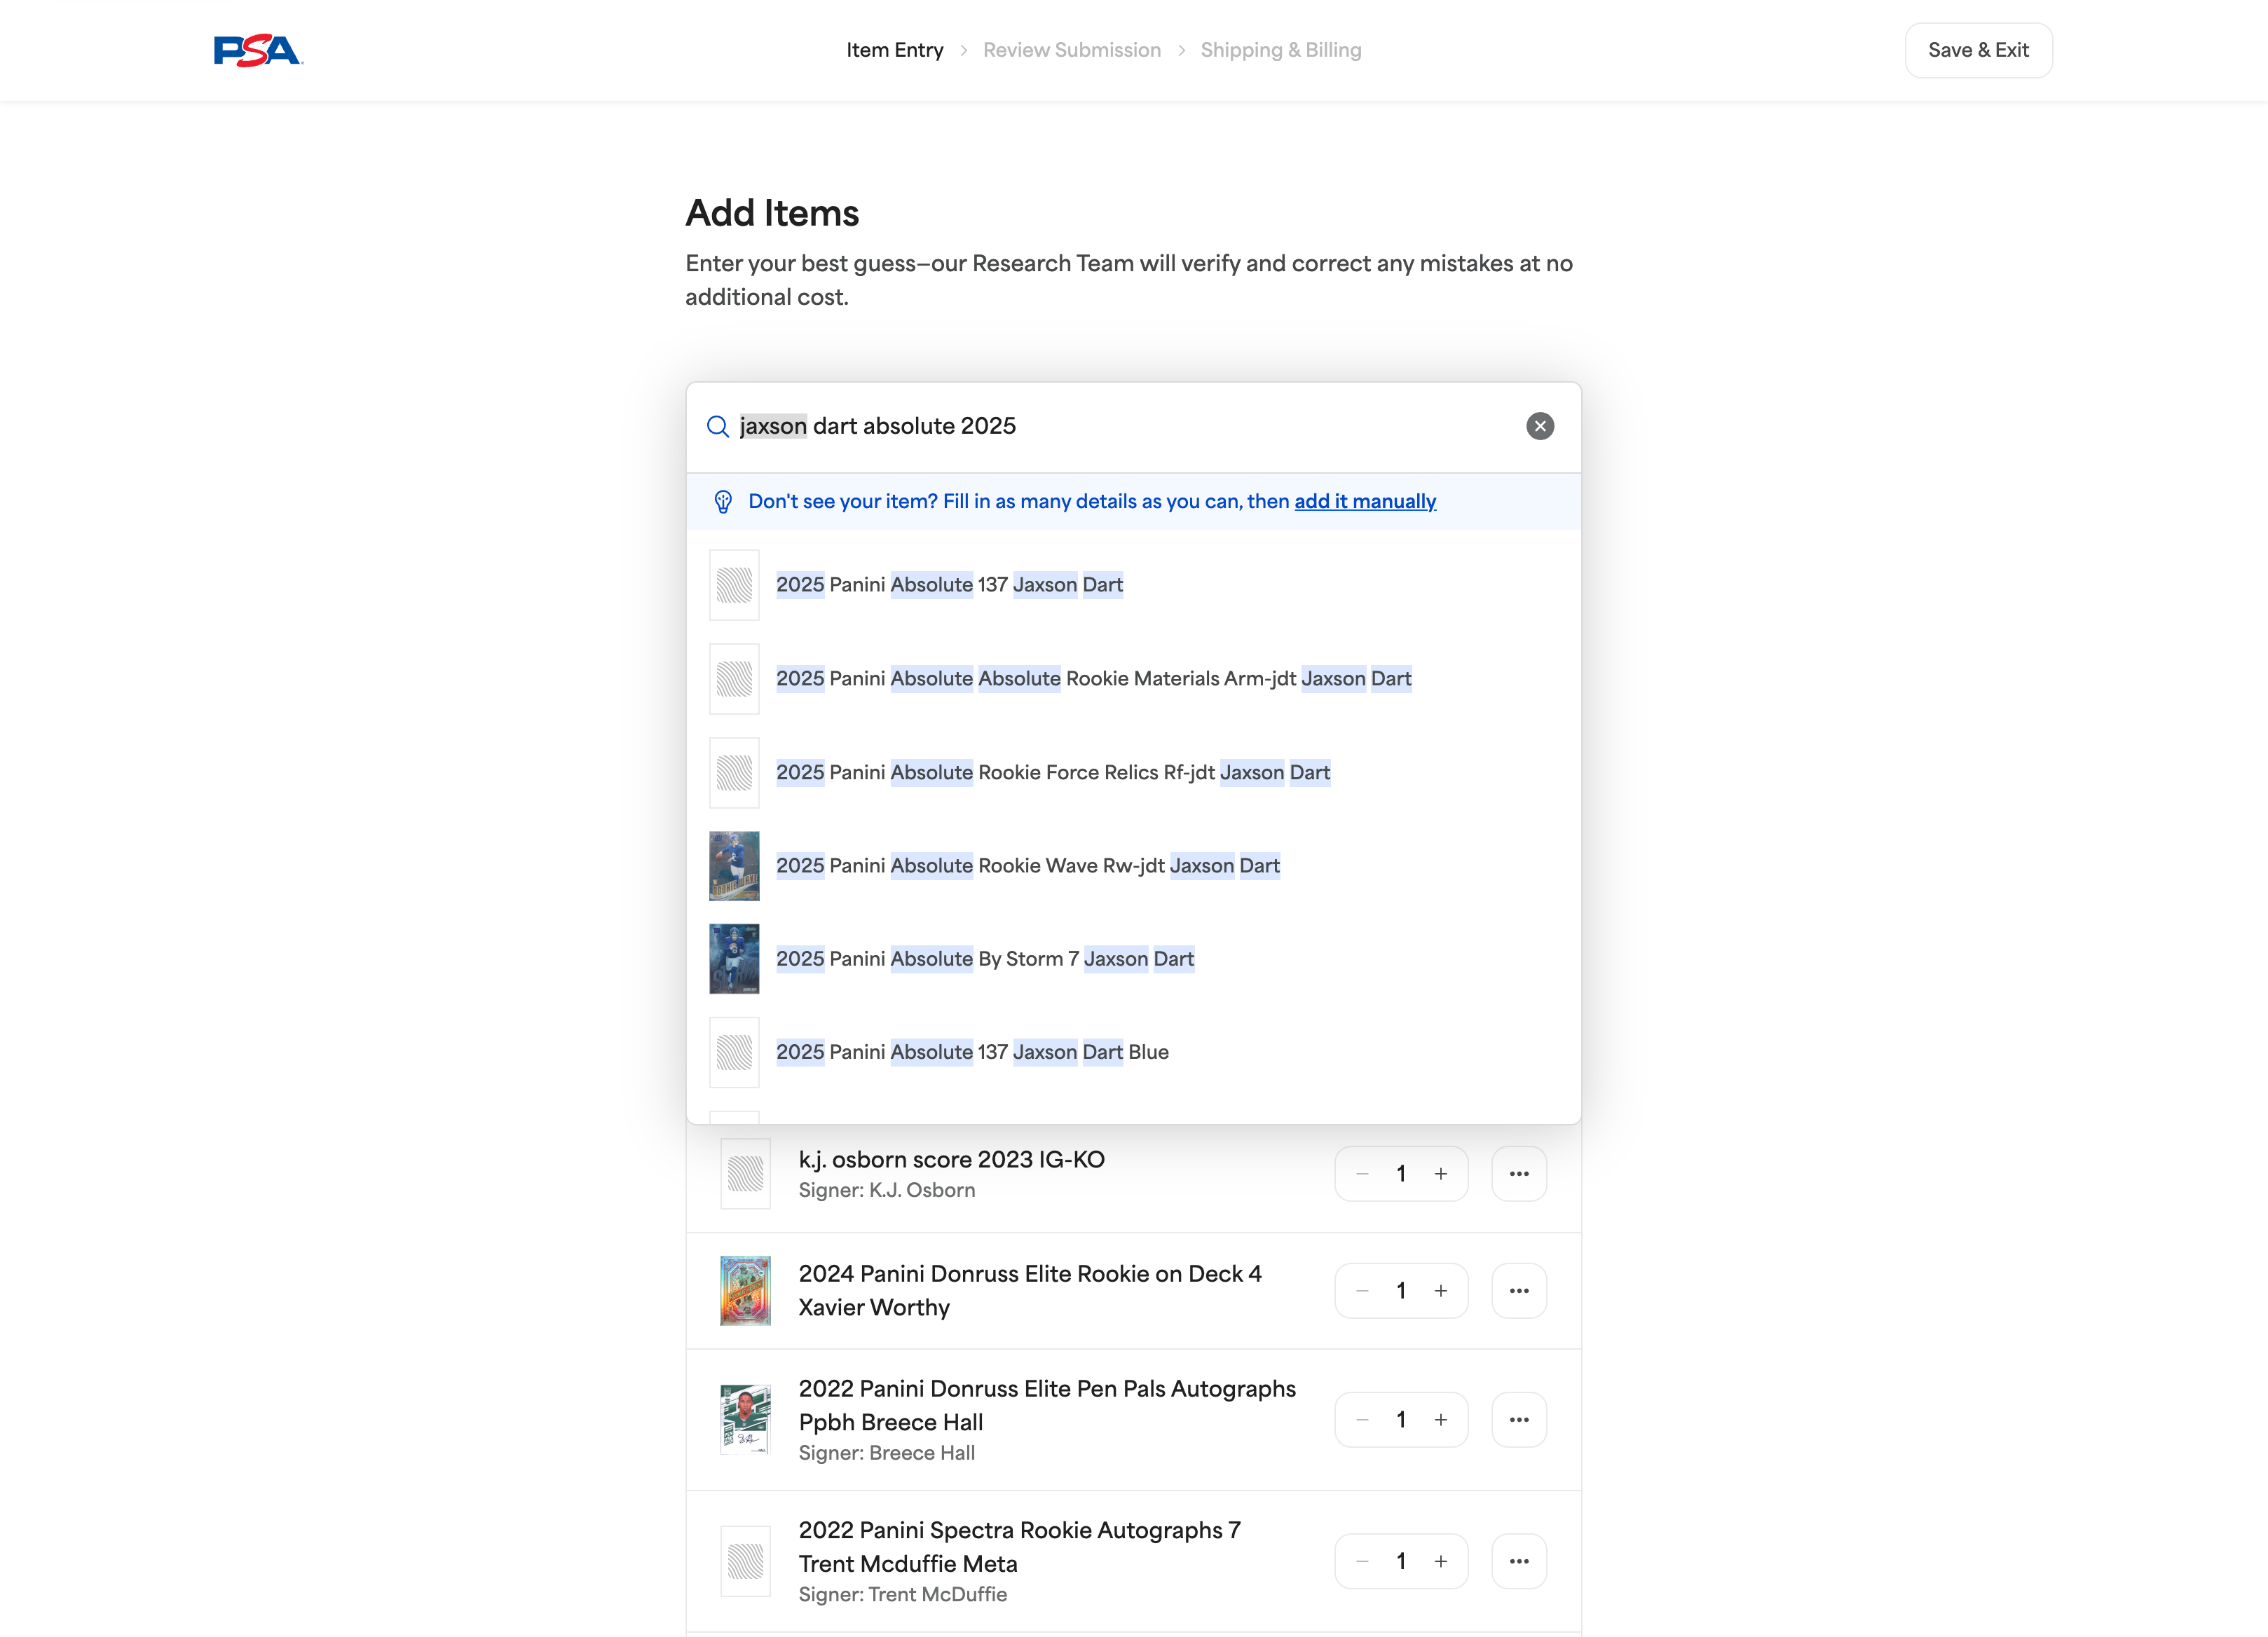Image resolution: width=2268 pixels, height=1637 pixels.
Task: Select the 2025 Absolute Jaxson Dart Blue result
Action: click(x=972, y=1051)
